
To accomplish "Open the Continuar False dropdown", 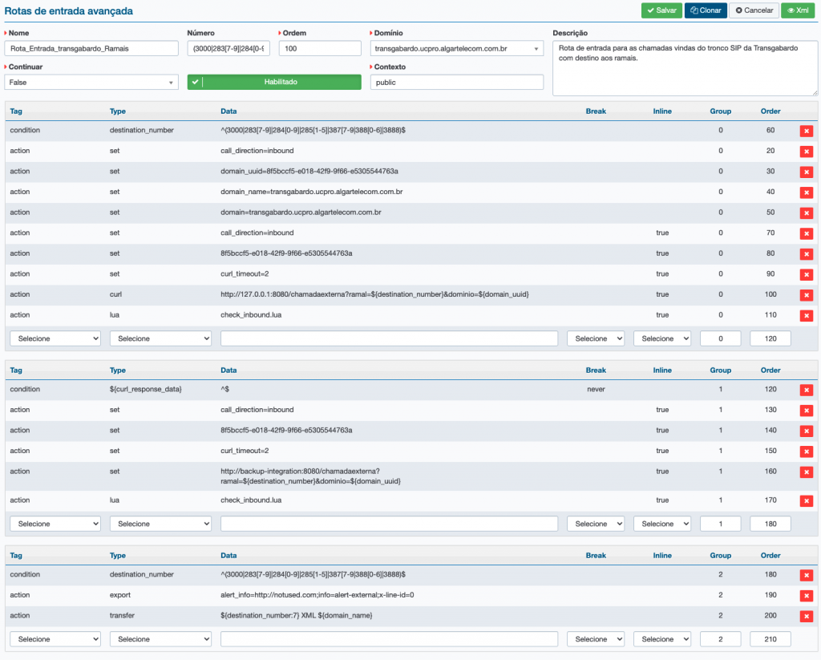I will 91,82.
